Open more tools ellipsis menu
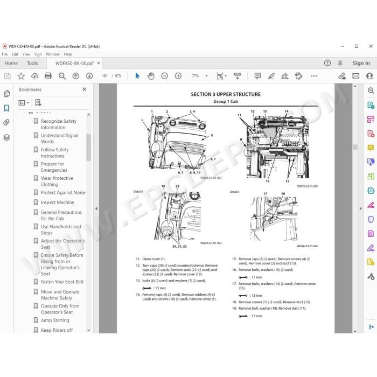The height and width of the screenshot is (377, 377). point(314,76)
